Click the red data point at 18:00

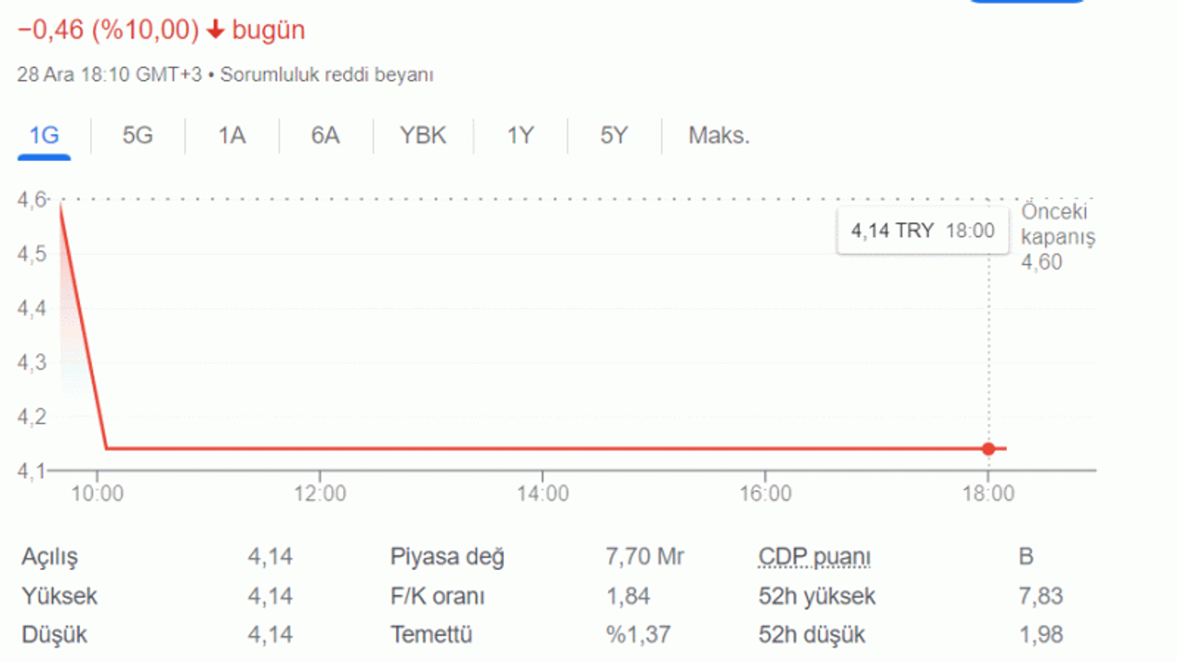pyautogui.click(x=988, y=449)
